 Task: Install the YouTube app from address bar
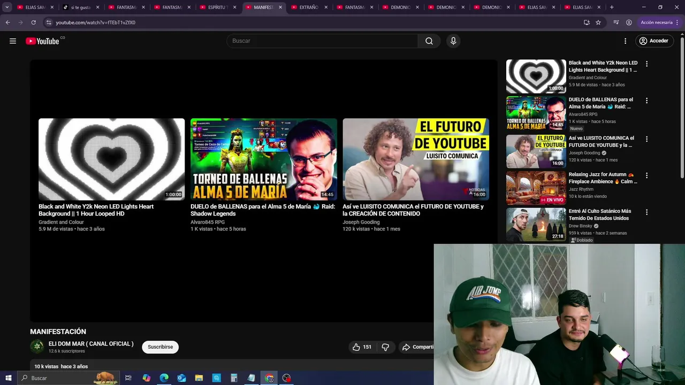587,22
